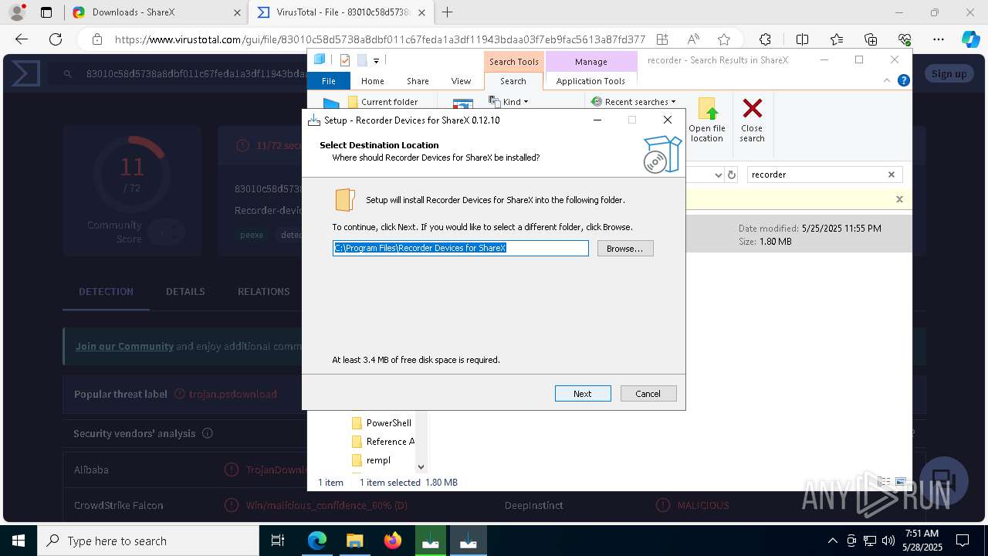Open Explorer Help icon
The height and width of the screenshot is (556, 988).
[x=904, y=80]
